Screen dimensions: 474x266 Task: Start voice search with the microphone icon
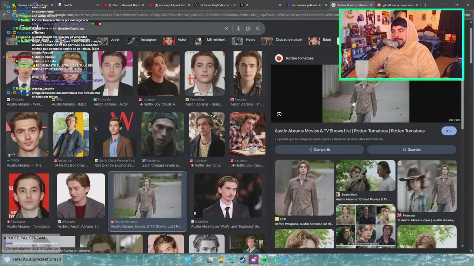pyautogui.click(x=238, y=28)
